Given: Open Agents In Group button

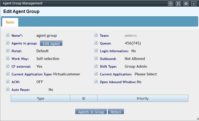Looking at the screenshot, I should 91,112.
